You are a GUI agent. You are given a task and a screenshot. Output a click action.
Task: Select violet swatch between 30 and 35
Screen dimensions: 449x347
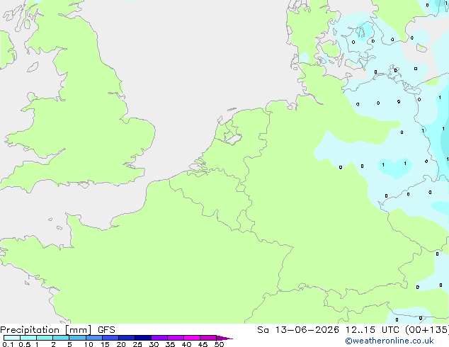(159, 338)
